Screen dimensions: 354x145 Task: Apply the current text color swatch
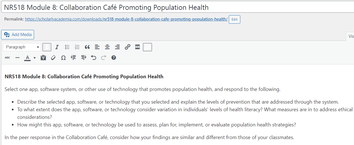[27, 58]
